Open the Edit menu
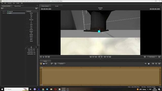Image resolution: width=162 pixels, height=91 pixels. point(5,3)
